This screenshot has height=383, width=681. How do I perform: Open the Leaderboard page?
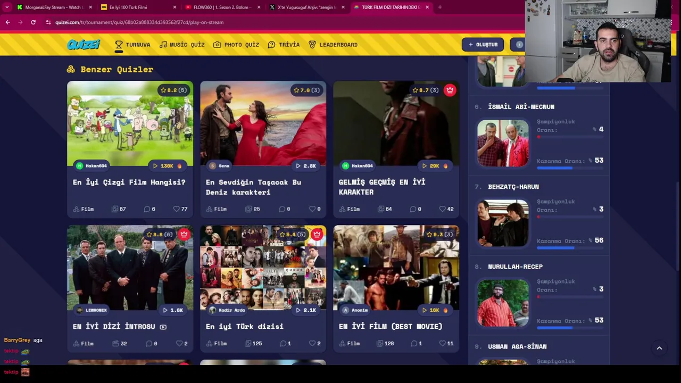point(333,45)
